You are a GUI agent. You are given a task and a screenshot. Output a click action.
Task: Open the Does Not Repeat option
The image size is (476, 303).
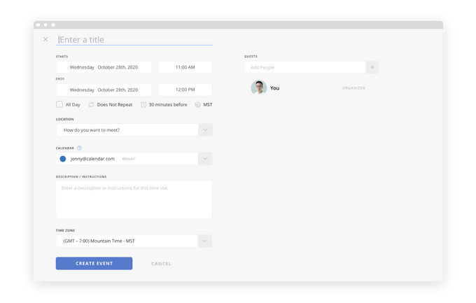pyautogui.click(x=115, y=105)
